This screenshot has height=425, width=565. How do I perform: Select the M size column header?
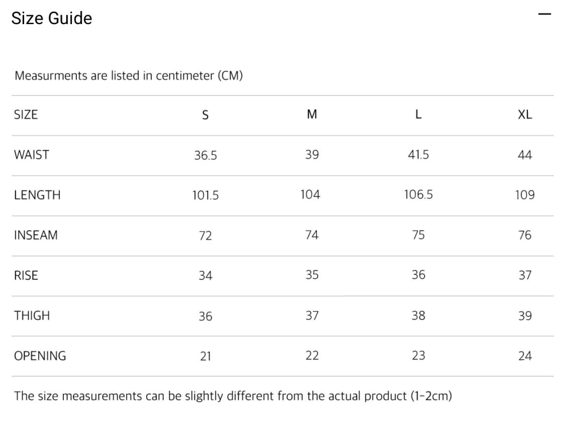pyautogui.click(x=312, y=115)
